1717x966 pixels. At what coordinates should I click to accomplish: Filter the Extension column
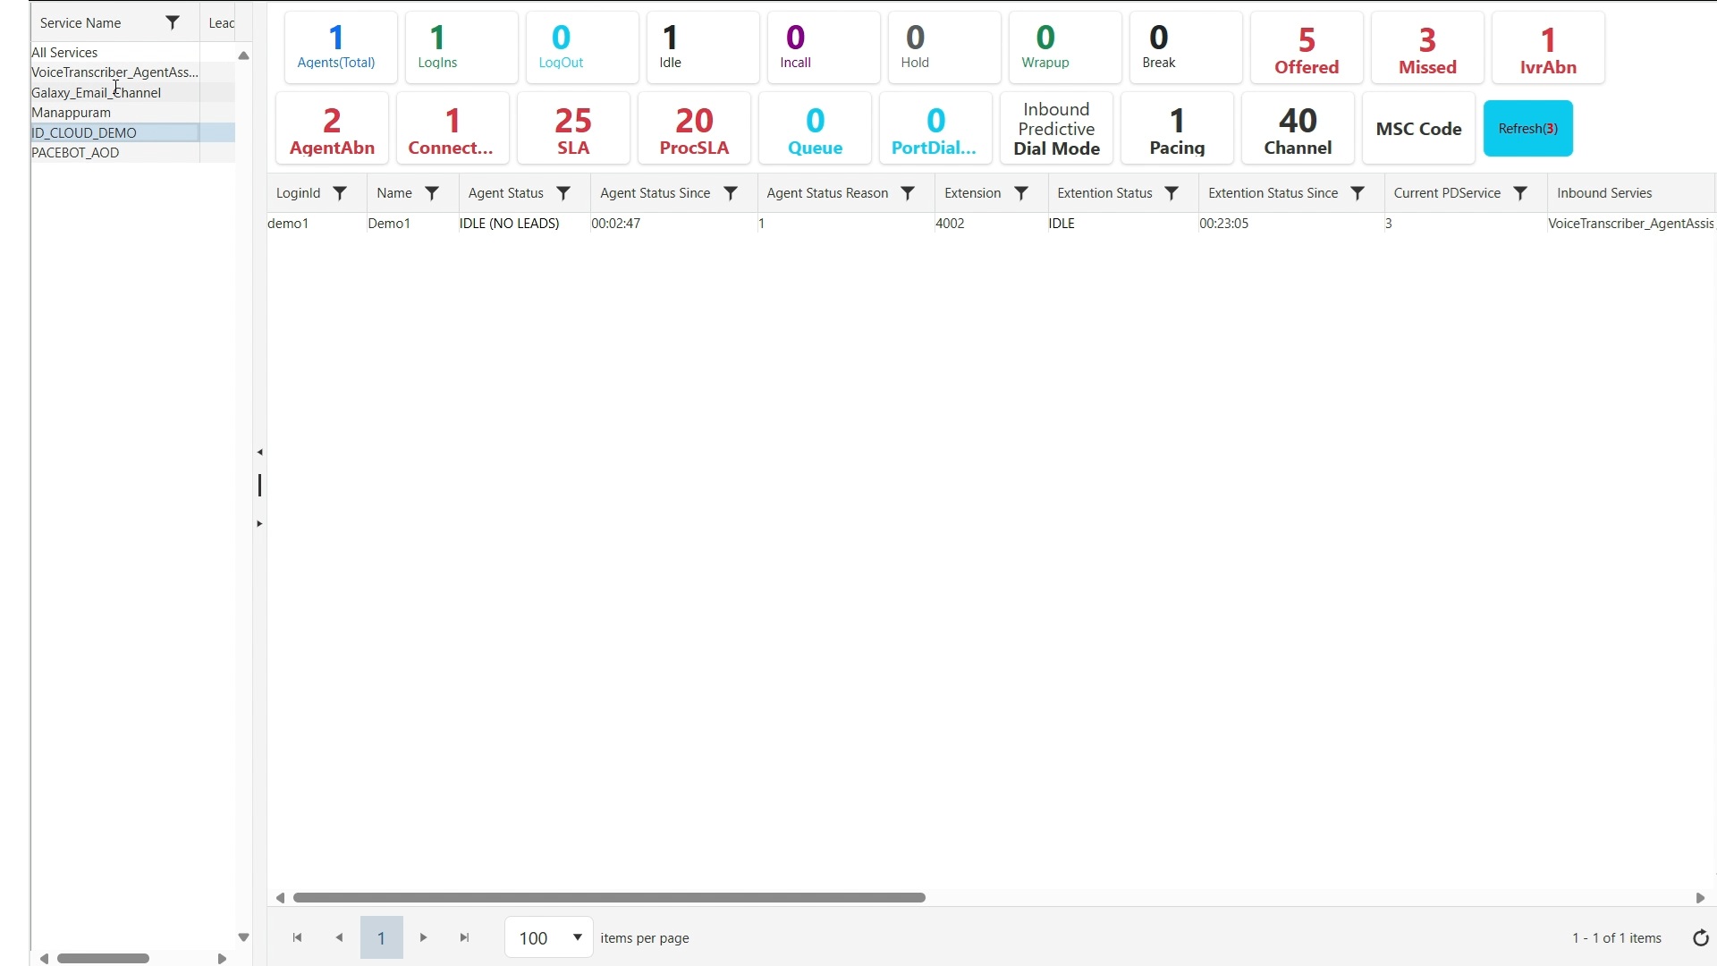point(1022,193)
